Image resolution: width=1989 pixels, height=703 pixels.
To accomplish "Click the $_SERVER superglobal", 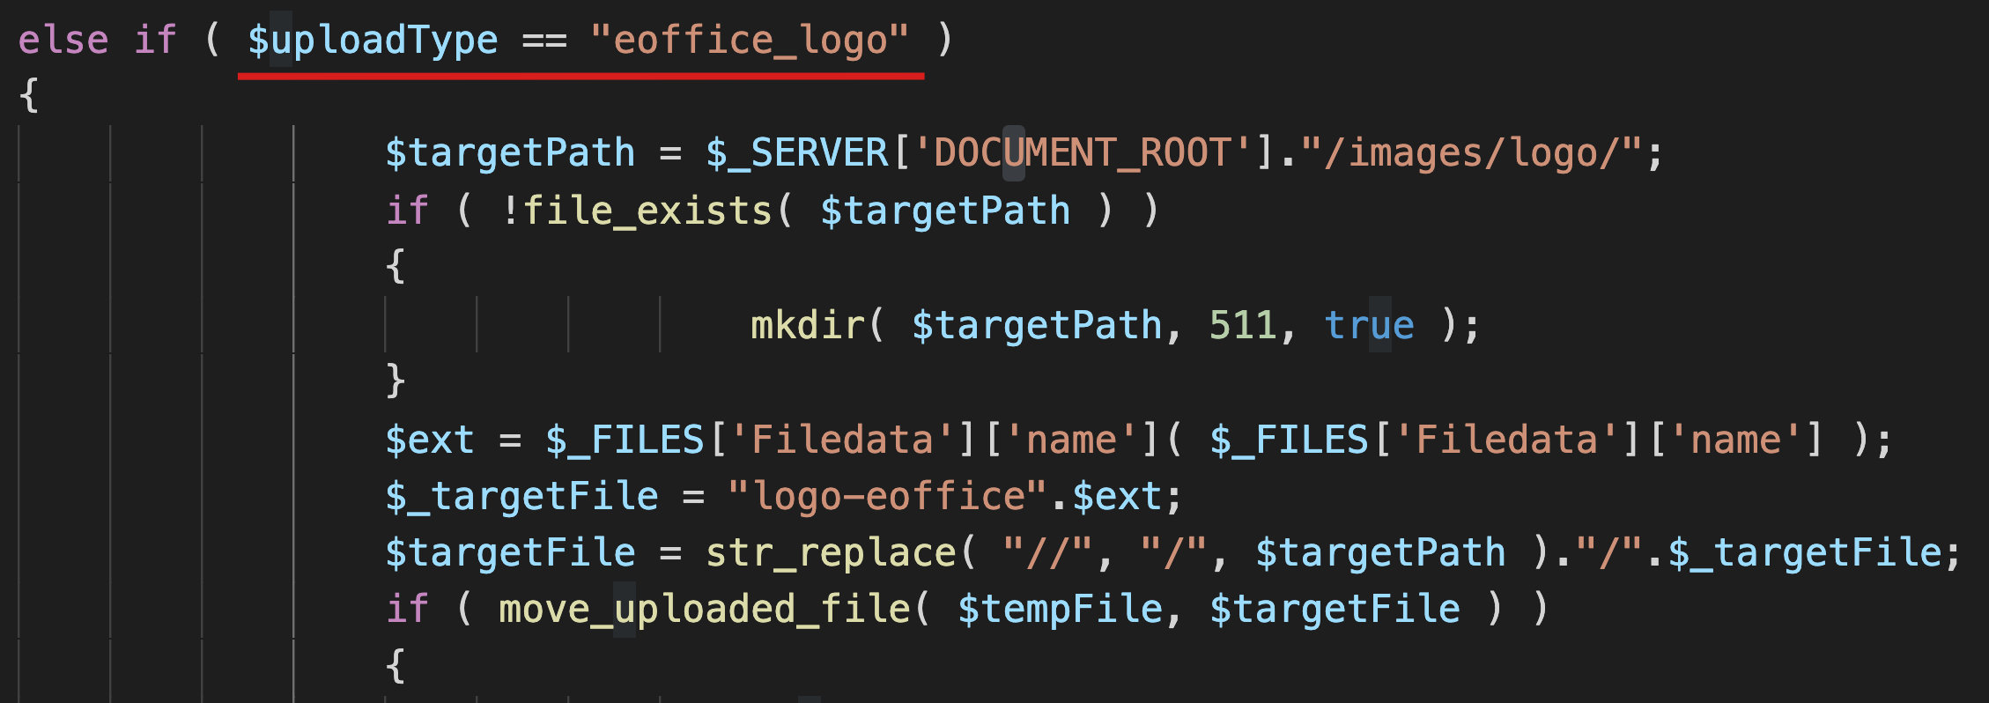I will [x=797, y=152].
